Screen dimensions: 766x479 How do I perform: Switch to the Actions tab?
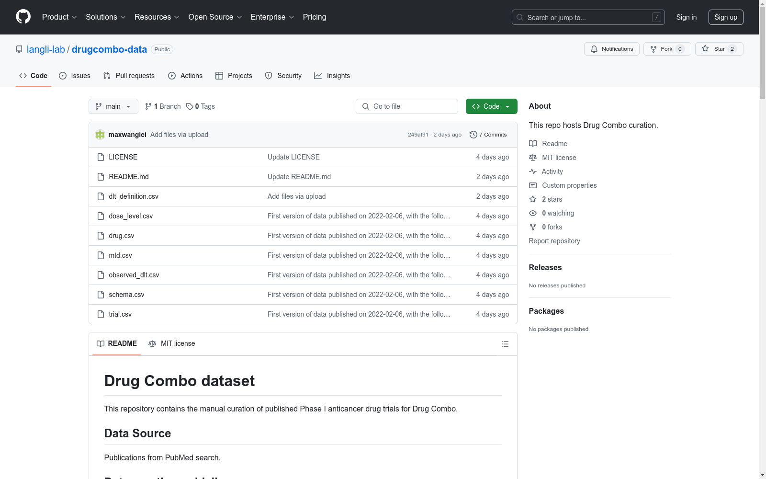(x=185, y=76)
